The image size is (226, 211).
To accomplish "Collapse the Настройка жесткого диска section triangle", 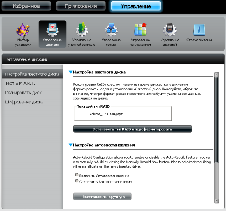I will (70, 72).
